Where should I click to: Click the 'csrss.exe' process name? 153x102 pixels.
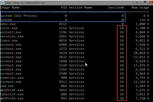[9, 28]
